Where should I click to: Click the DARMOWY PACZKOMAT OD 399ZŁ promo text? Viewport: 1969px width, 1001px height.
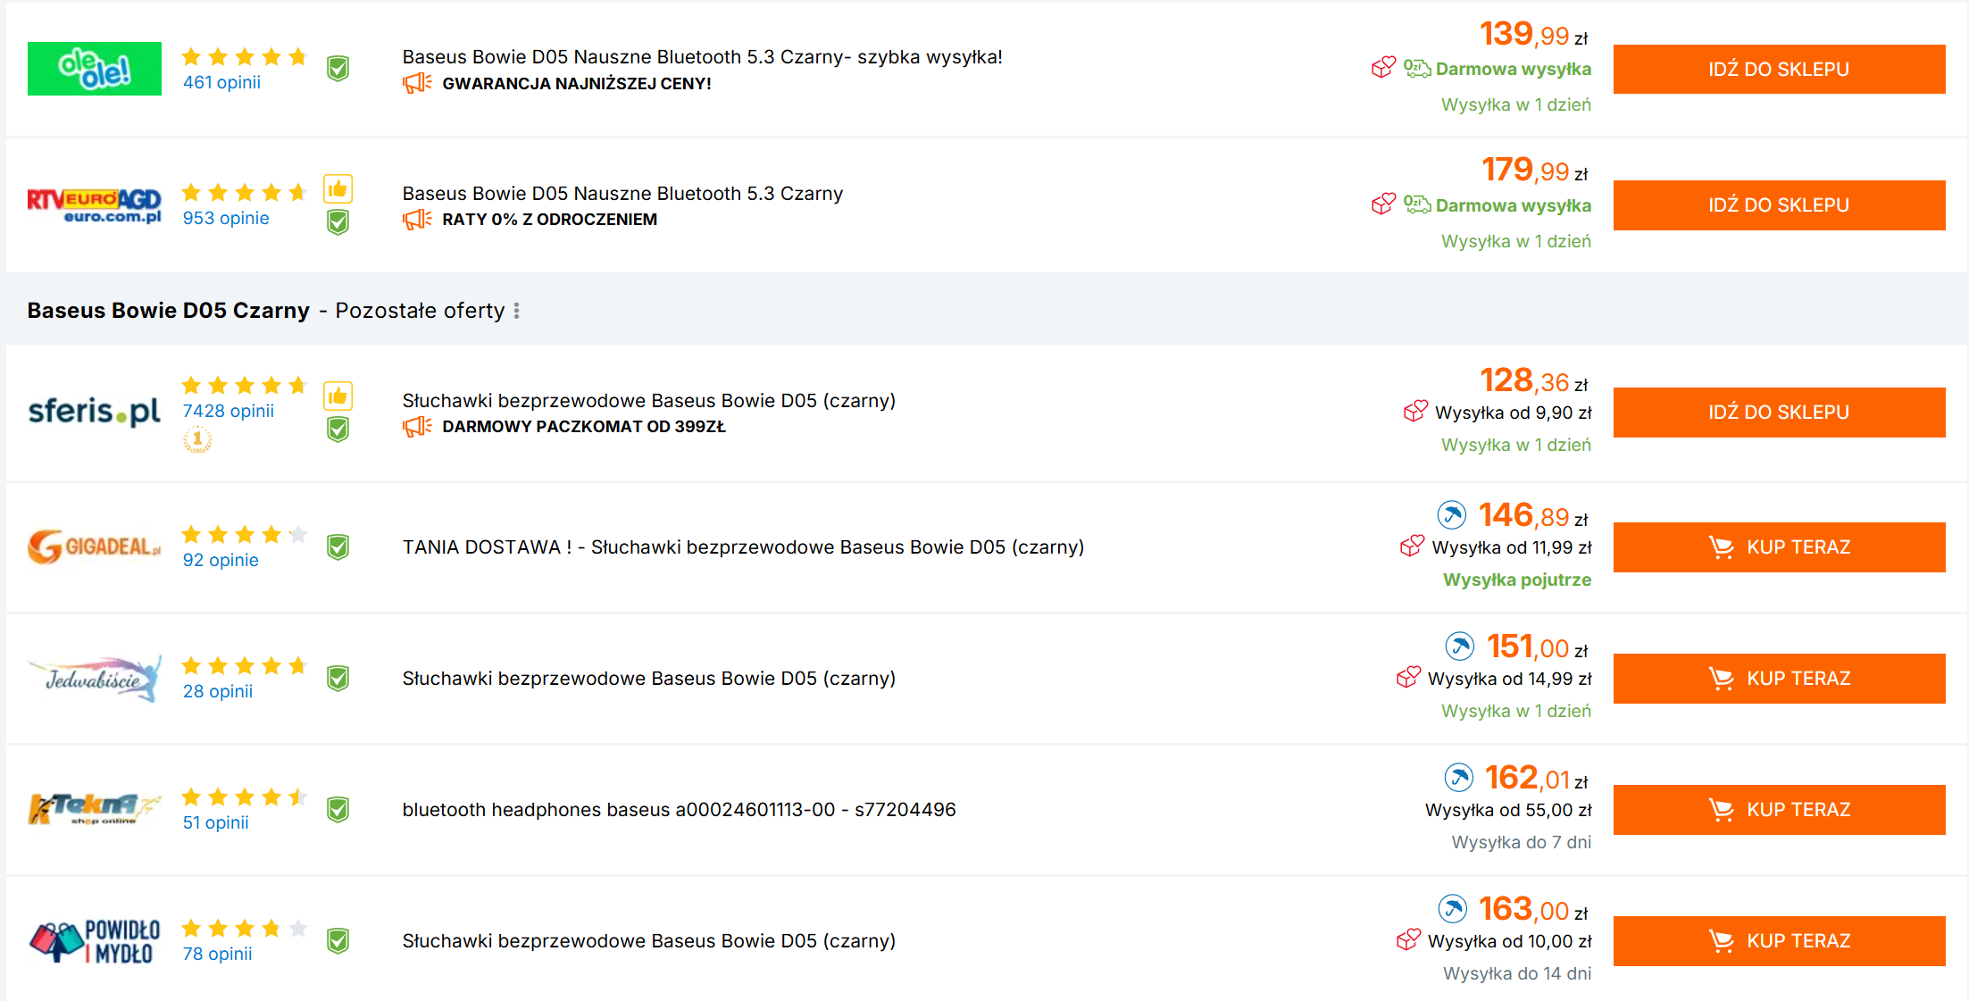coord(584,427)
